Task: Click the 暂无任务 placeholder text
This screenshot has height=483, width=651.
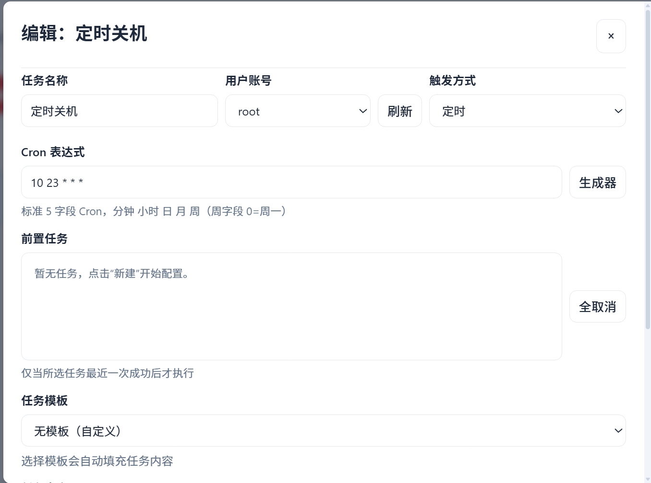Action: click(x=112, y=274)
